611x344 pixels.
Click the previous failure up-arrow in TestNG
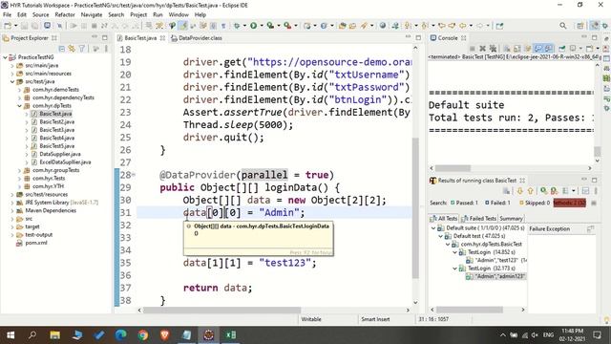531,191
